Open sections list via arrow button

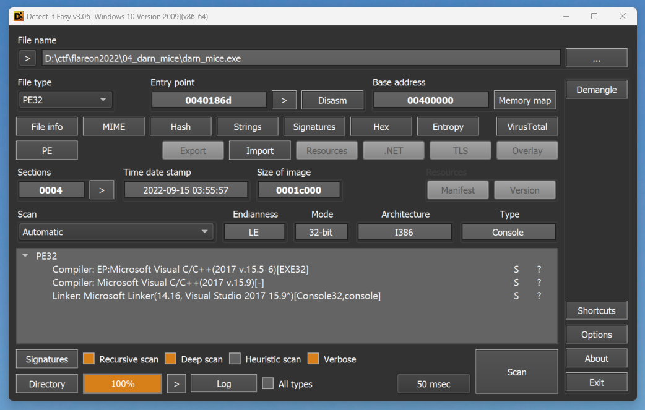102,190
